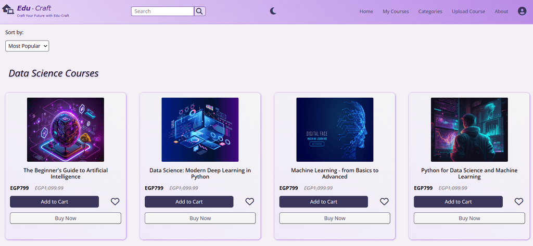The width and height of the screenshot is (533, 246).
Task: Click the Sort by: label
Action: click(x=14, y=32)
